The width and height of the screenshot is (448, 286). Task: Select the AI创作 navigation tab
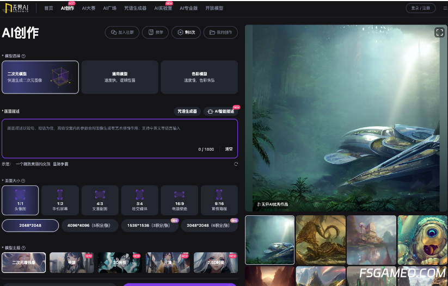click(x=67, y=8)
